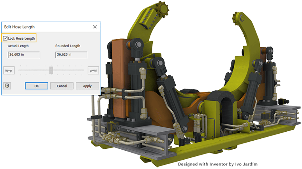Enable the Lock Hose Length checkbox
This screenshot has width=302, height=169.
coord(5,38)
